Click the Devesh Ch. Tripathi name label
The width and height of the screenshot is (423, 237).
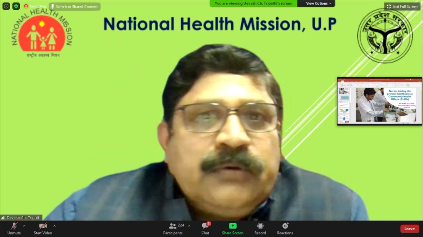[x=24, y=218]
